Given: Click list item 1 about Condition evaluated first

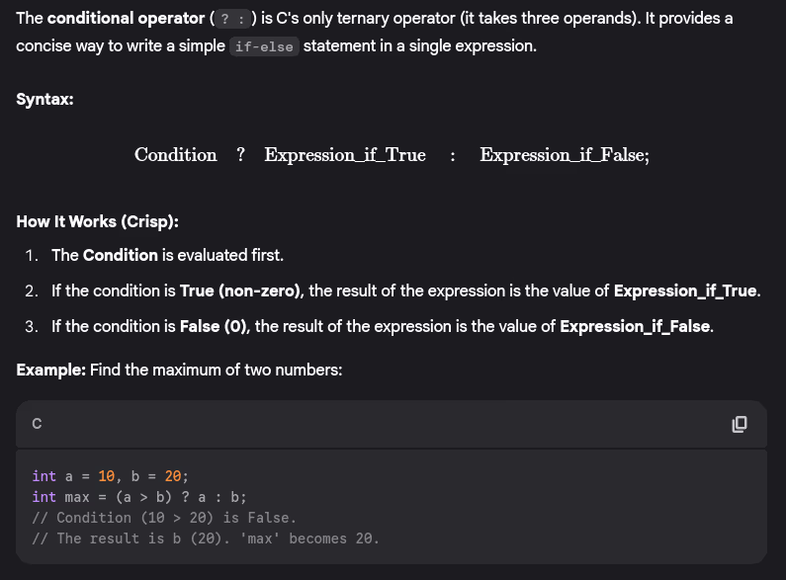Looking at the screenshot, I should 167,255.
